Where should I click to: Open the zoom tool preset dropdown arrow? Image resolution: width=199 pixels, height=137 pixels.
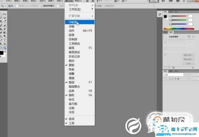(x=5, y=6)
